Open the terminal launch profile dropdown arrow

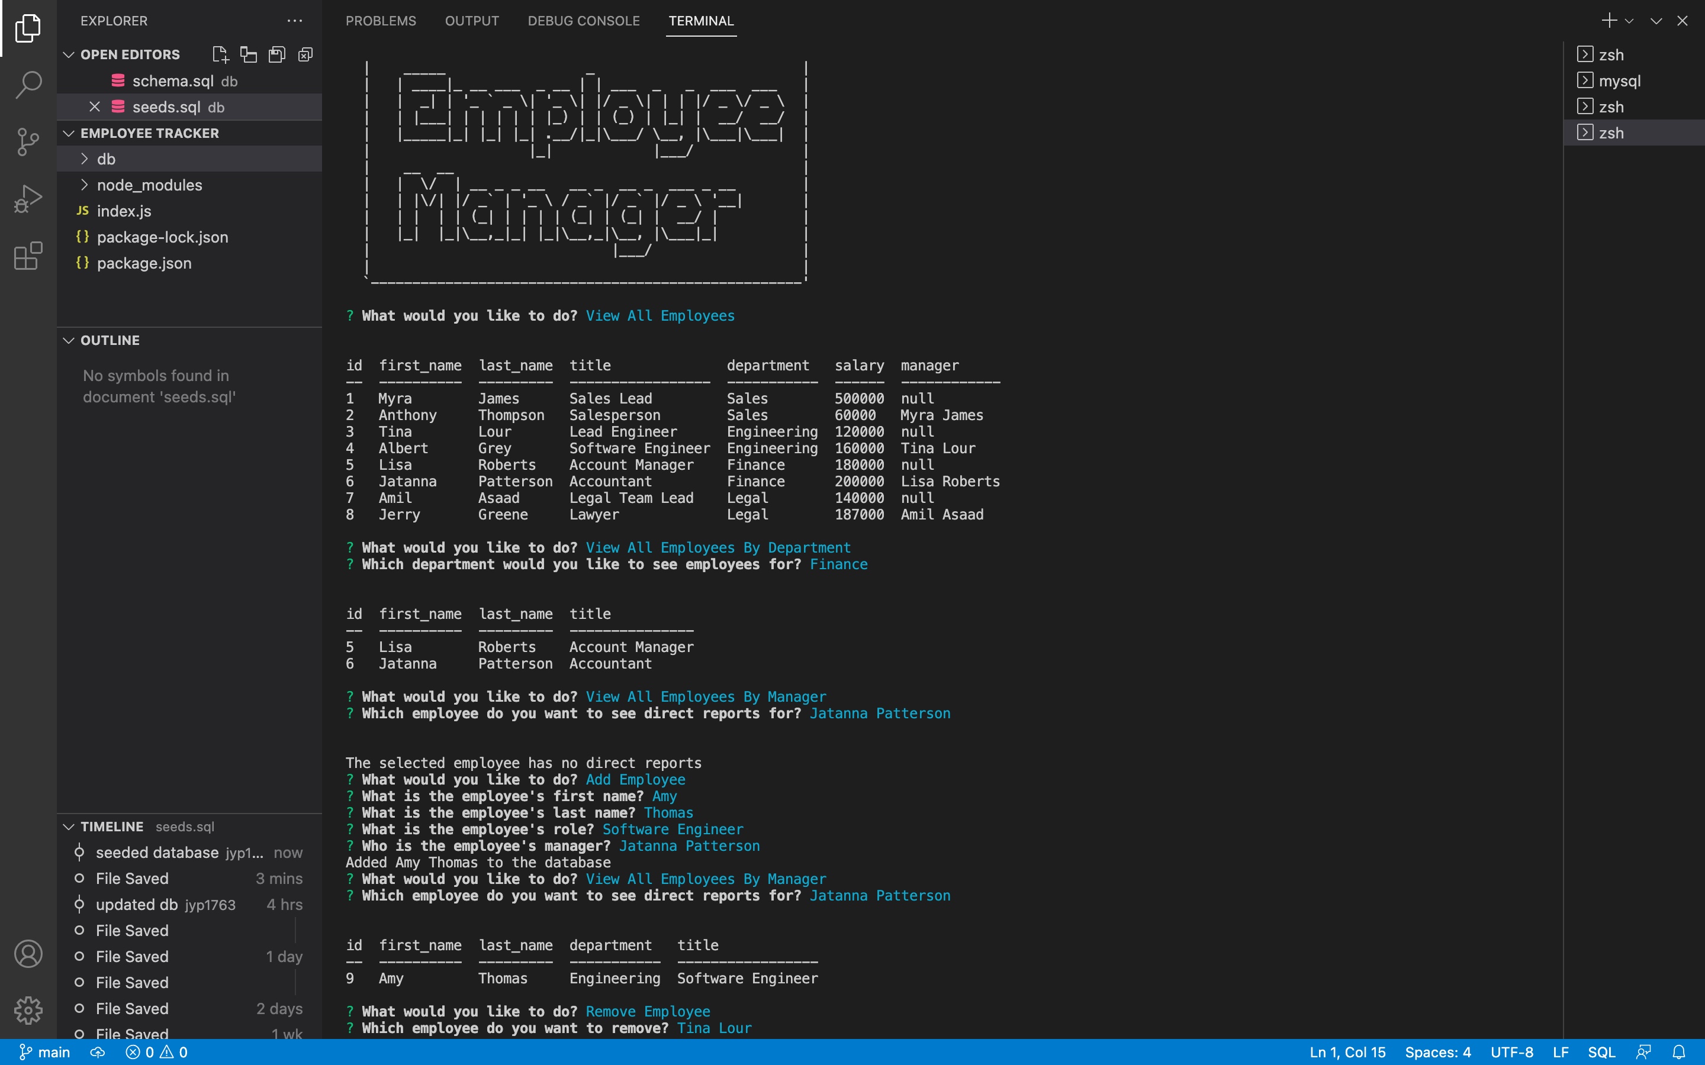(x=1631, y=21)
